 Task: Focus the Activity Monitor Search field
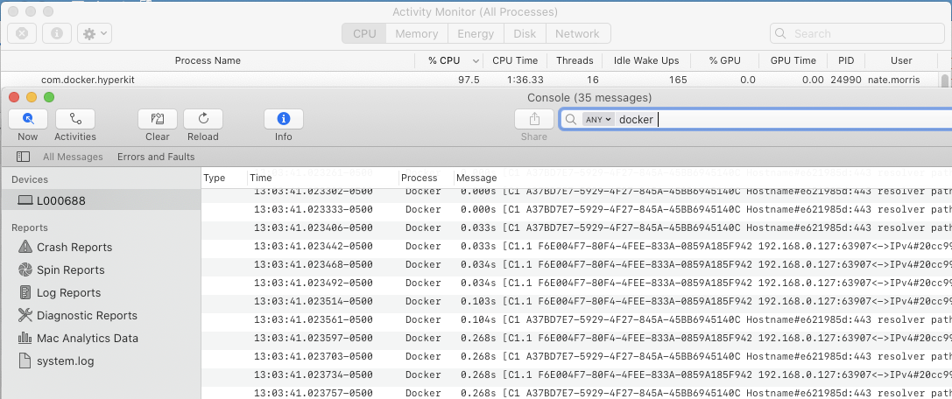(856, 33)
